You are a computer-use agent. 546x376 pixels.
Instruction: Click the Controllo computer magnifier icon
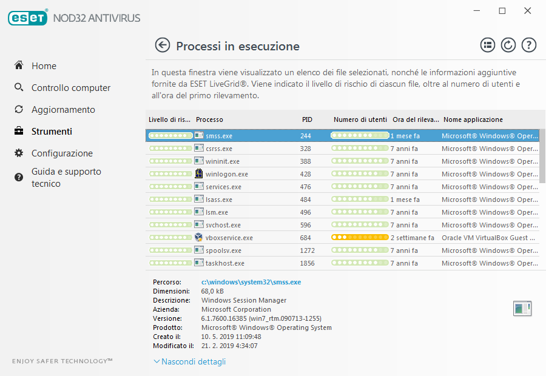pyautogui.click(x=19, y=87)
